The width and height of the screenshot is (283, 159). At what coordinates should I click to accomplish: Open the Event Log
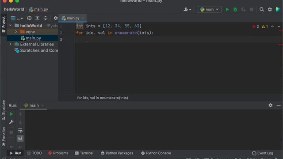coord(263,153)
